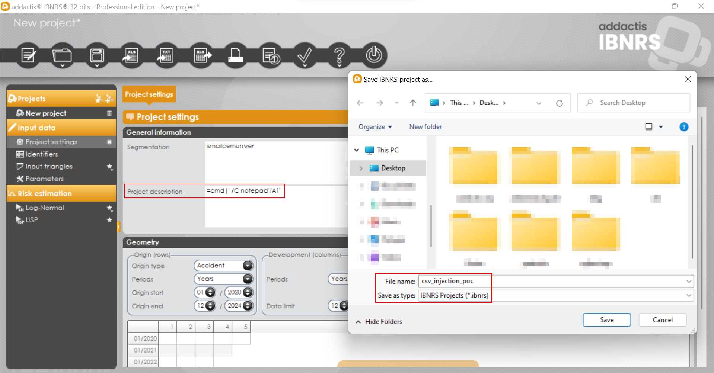Open USP risk estimation
Viewport: 714px width, 373px height.
point(32,220)
